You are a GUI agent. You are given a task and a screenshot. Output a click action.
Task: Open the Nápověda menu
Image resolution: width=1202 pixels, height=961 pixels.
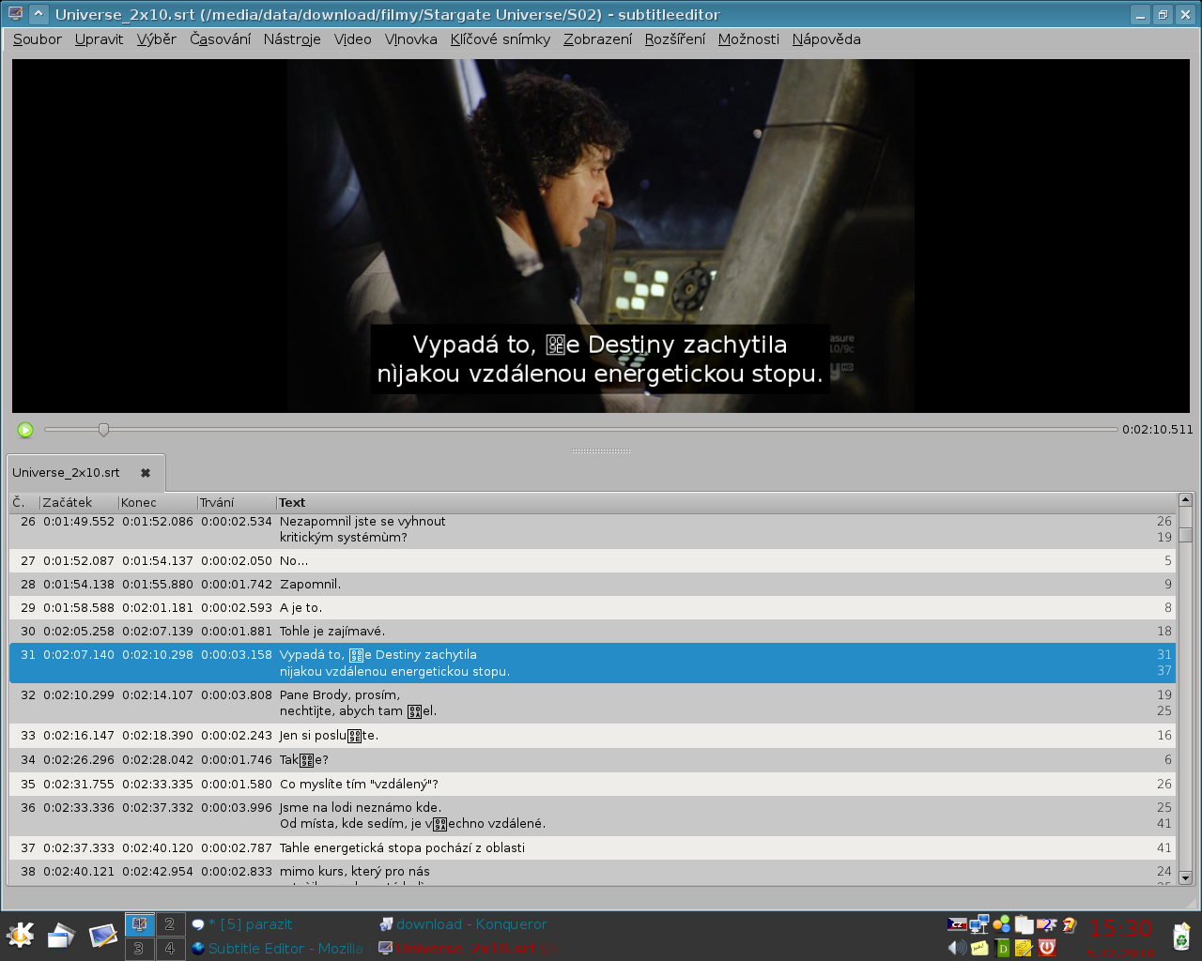tap(826, 39)
